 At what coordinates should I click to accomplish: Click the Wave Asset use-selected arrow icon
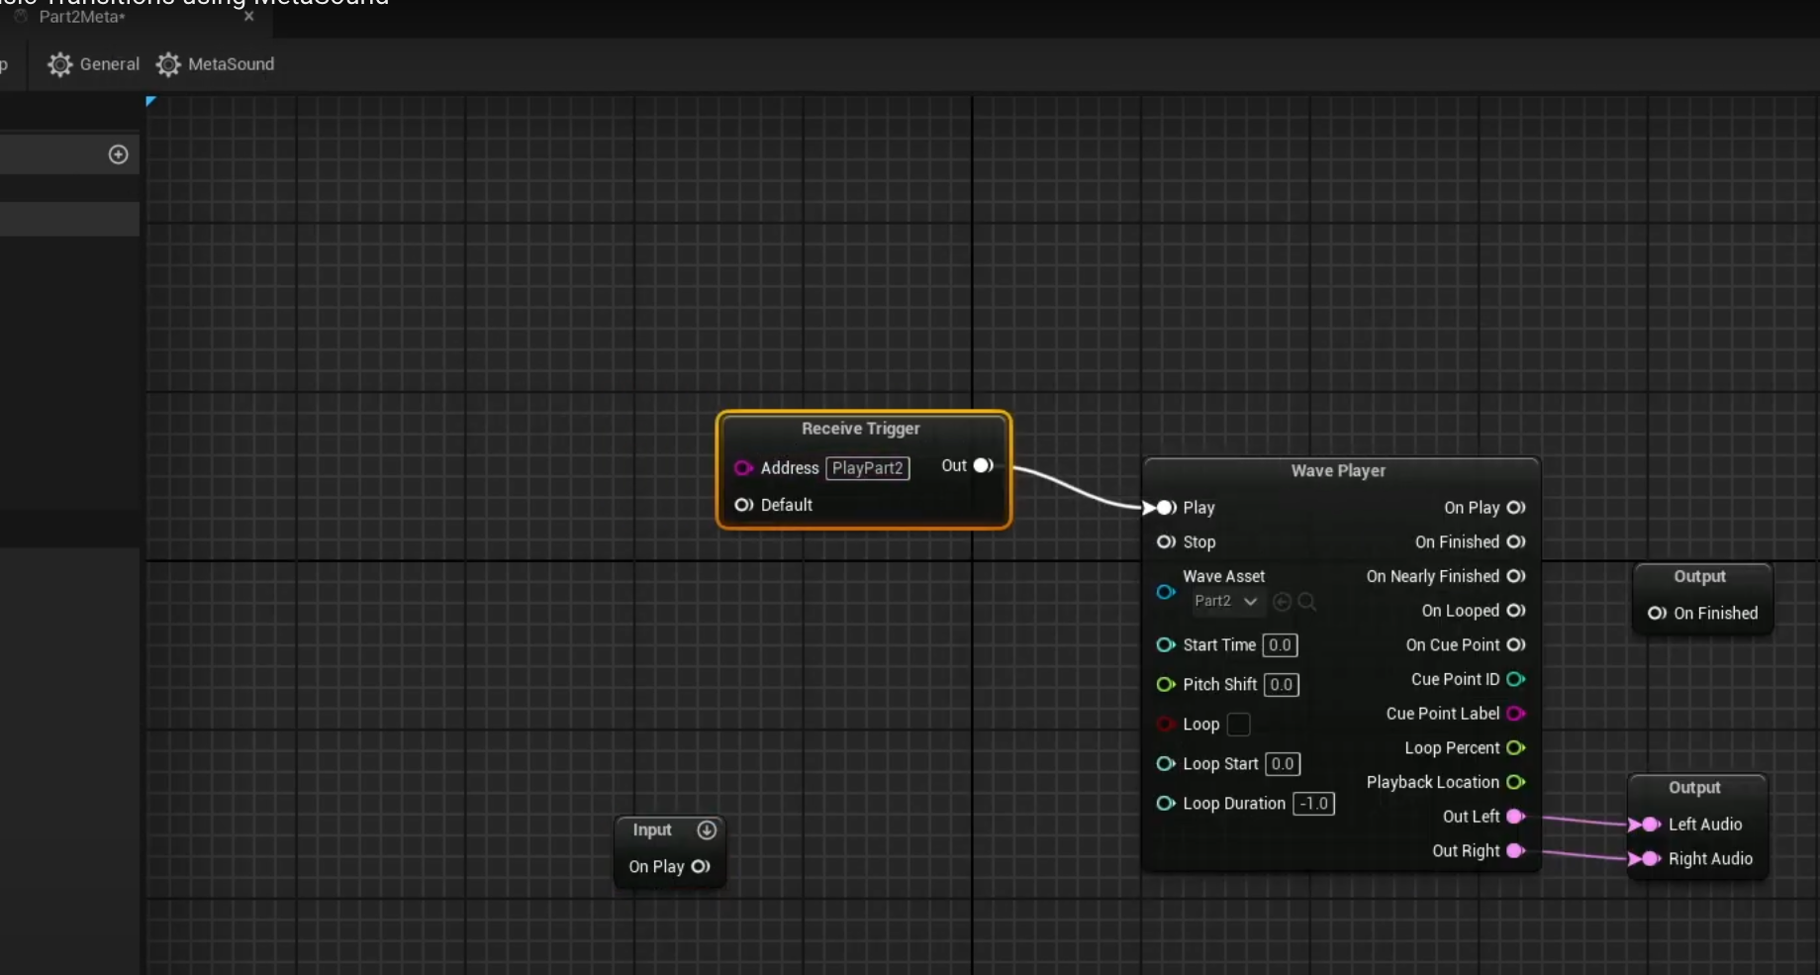(x=1283, y=602)
